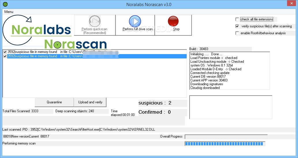Click 'Connected checking update' log line
Screen dimensions: 298x158
pos(210,73)
